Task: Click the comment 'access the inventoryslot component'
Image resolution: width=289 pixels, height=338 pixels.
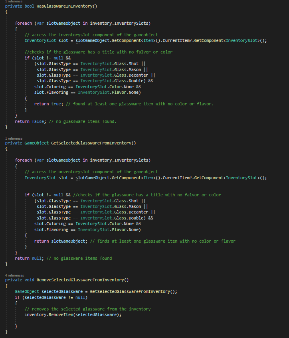Action: 91,35
